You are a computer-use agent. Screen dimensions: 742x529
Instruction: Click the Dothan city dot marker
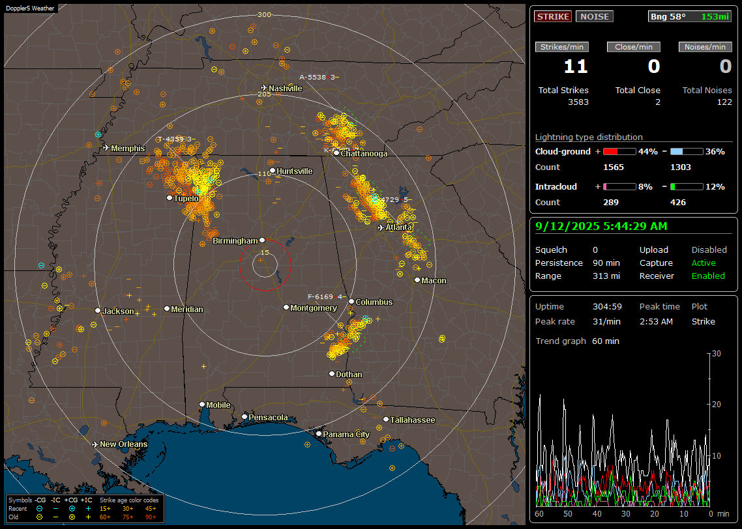click(x=332, y=374)
